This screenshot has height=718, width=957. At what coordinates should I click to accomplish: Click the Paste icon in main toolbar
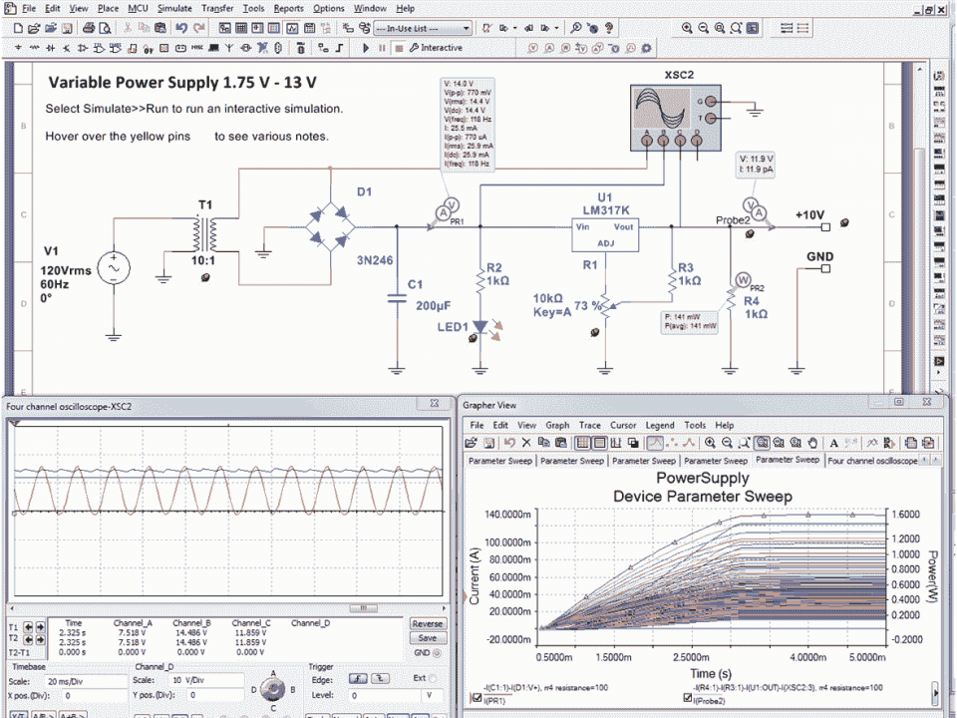tap(159, 28)
